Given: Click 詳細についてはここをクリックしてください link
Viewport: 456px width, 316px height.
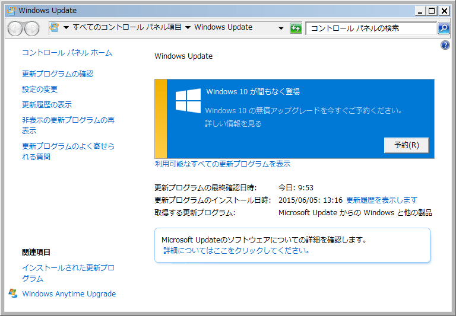Looking at the screenshot, I should point(236,250).
